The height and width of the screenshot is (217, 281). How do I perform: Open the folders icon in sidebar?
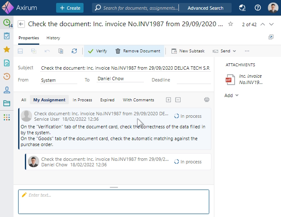click(x=7, y=103)
